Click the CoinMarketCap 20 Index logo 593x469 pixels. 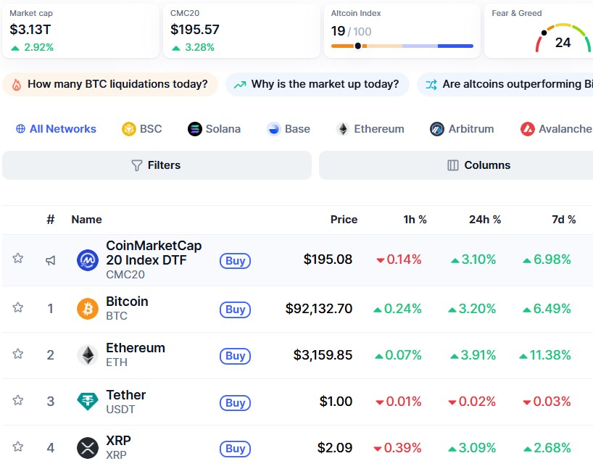click(x=88, y=258)
